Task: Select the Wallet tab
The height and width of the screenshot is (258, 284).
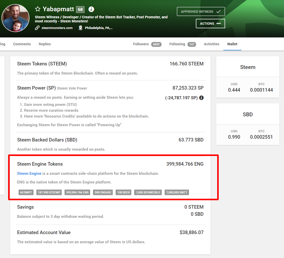Action: pyautogui.click(x=232, y=44)
